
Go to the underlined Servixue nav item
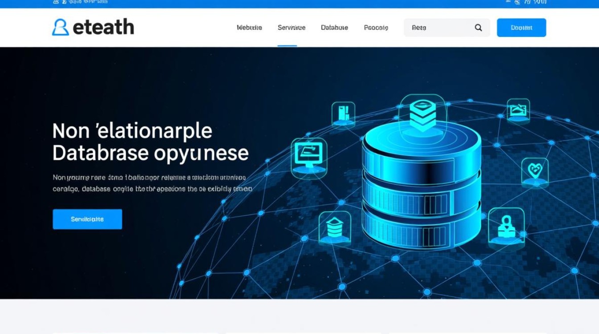pyautogui.click(x=291, y=28)
